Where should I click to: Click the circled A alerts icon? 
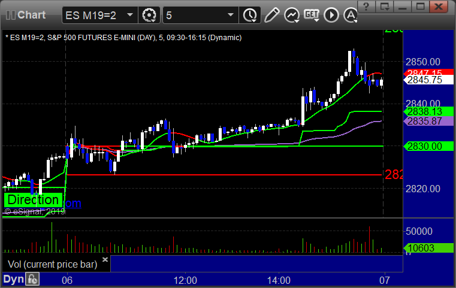coord(349,14)
